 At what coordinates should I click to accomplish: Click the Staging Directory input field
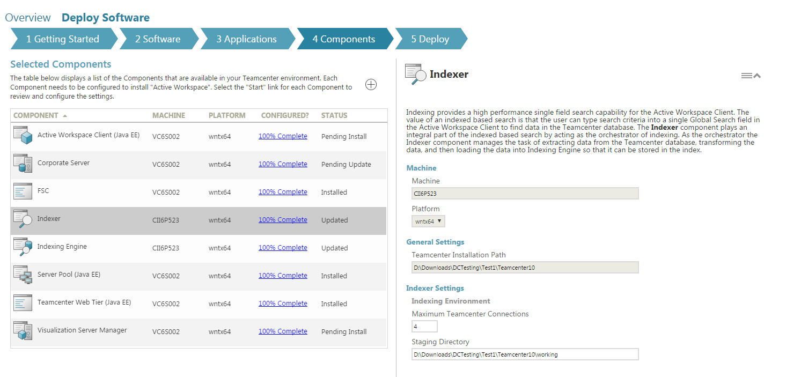pos(525,354)
